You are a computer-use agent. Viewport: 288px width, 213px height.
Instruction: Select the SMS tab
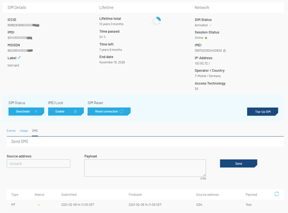pos(35,131)
